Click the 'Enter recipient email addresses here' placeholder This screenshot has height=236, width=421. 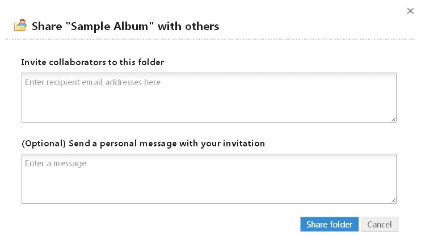coord(92,82)
